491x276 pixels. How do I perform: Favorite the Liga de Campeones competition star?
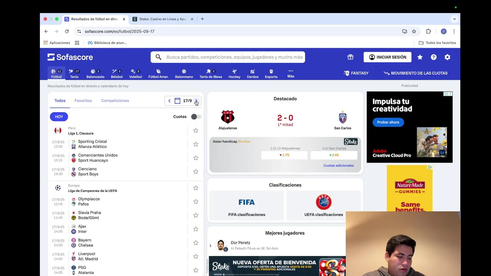tap(196, 188)
